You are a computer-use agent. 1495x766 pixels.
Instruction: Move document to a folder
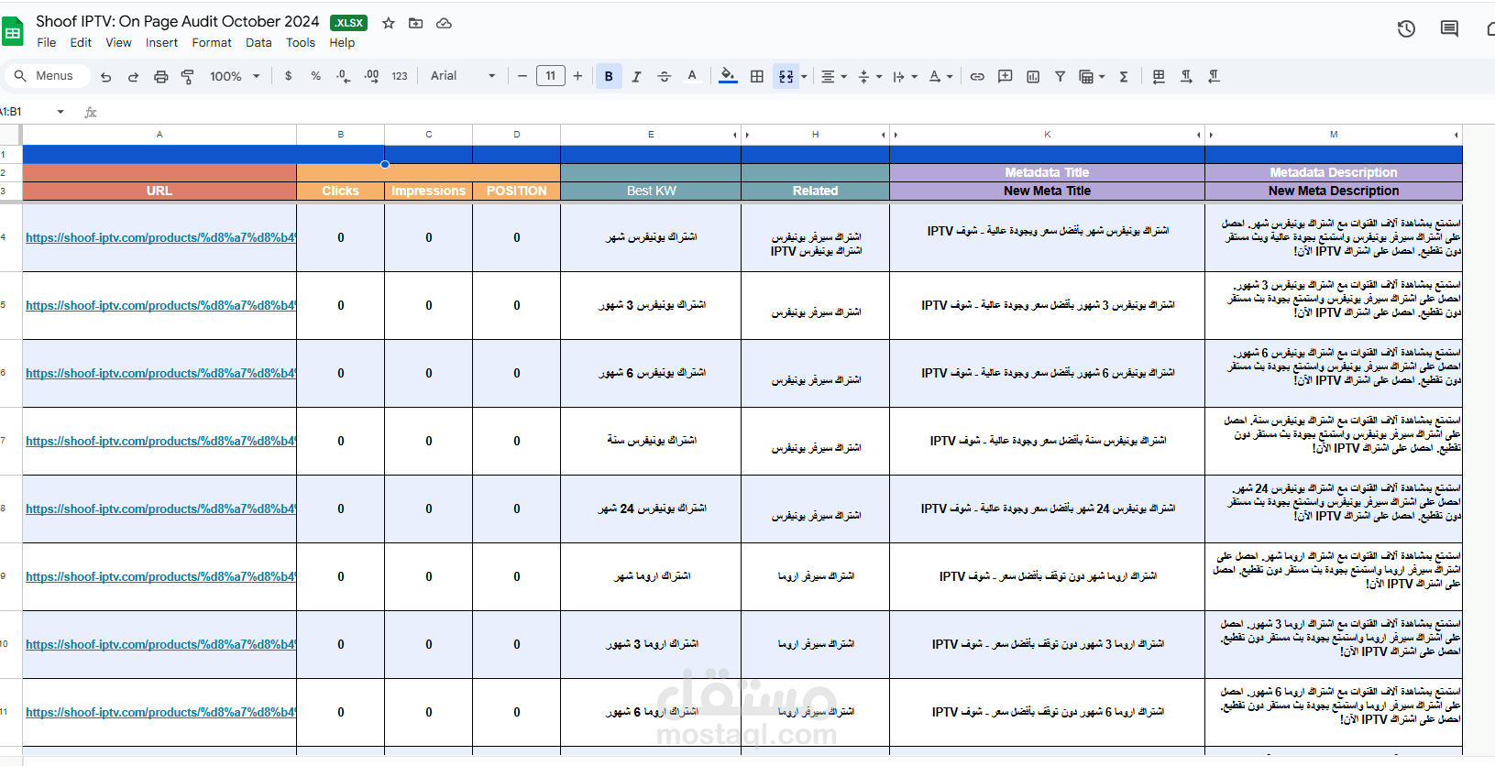click(416, 23)
